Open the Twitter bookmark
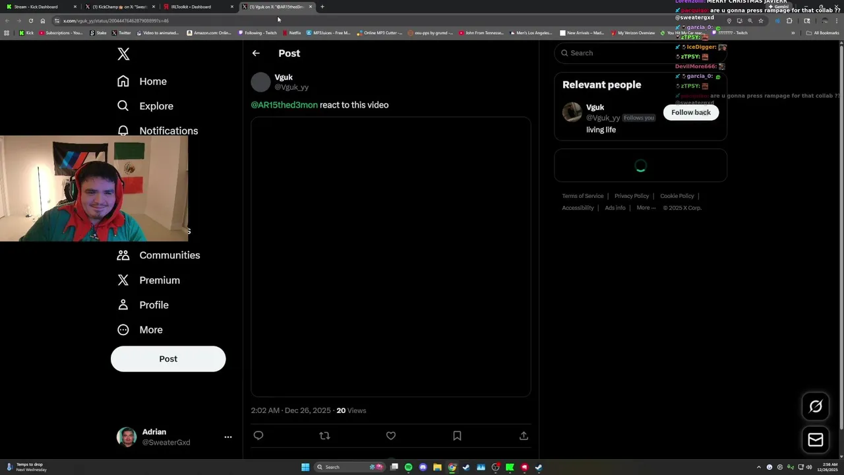This screenshot has width=844, height=475. tap(122, 33)
